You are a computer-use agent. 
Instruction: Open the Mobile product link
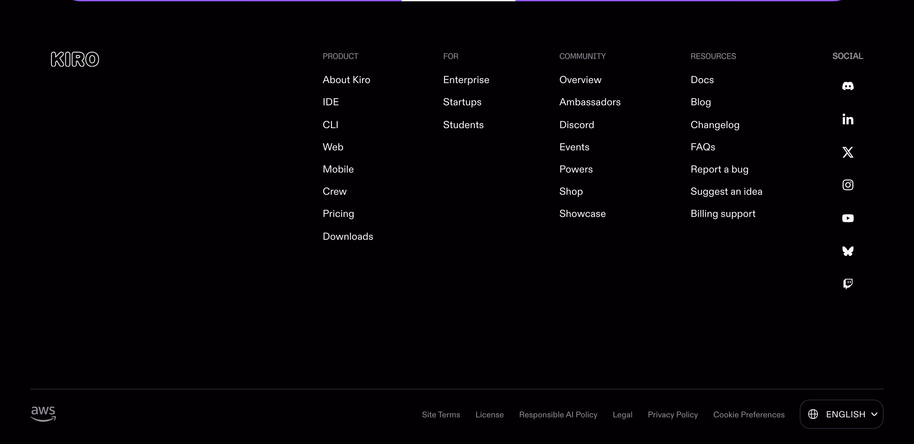point(338,170)
